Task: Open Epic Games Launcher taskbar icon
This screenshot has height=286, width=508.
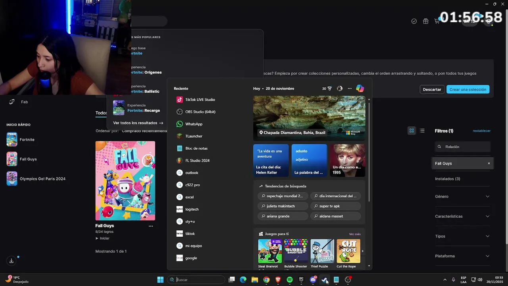Action: coord(301,280)
